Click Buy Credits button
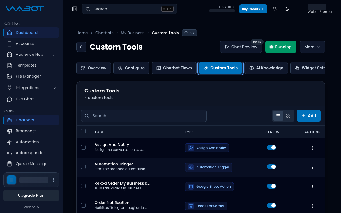This screenshot has width=341, height=213. (253, 9)
